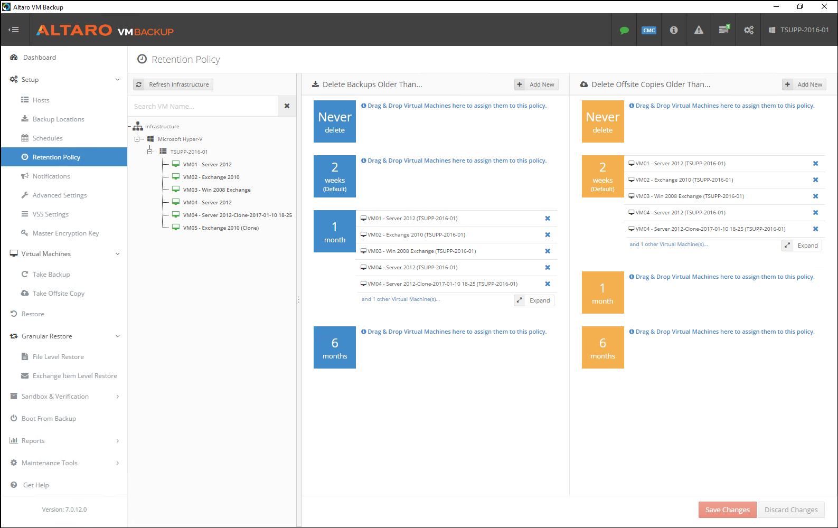Screen dimensions: 838x528
Task: Expand the Maintenance Tools section
Action: pyautogui.click(x=117, y=463)
